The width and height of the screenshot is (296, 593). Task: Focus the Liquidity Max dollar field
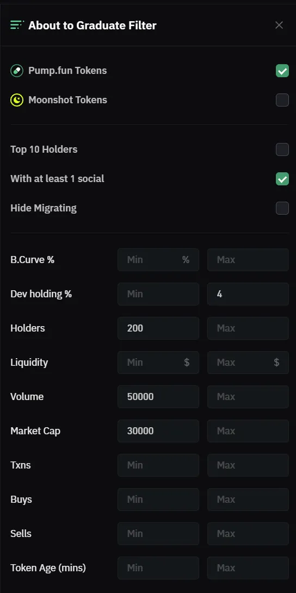tap(248, 363)
